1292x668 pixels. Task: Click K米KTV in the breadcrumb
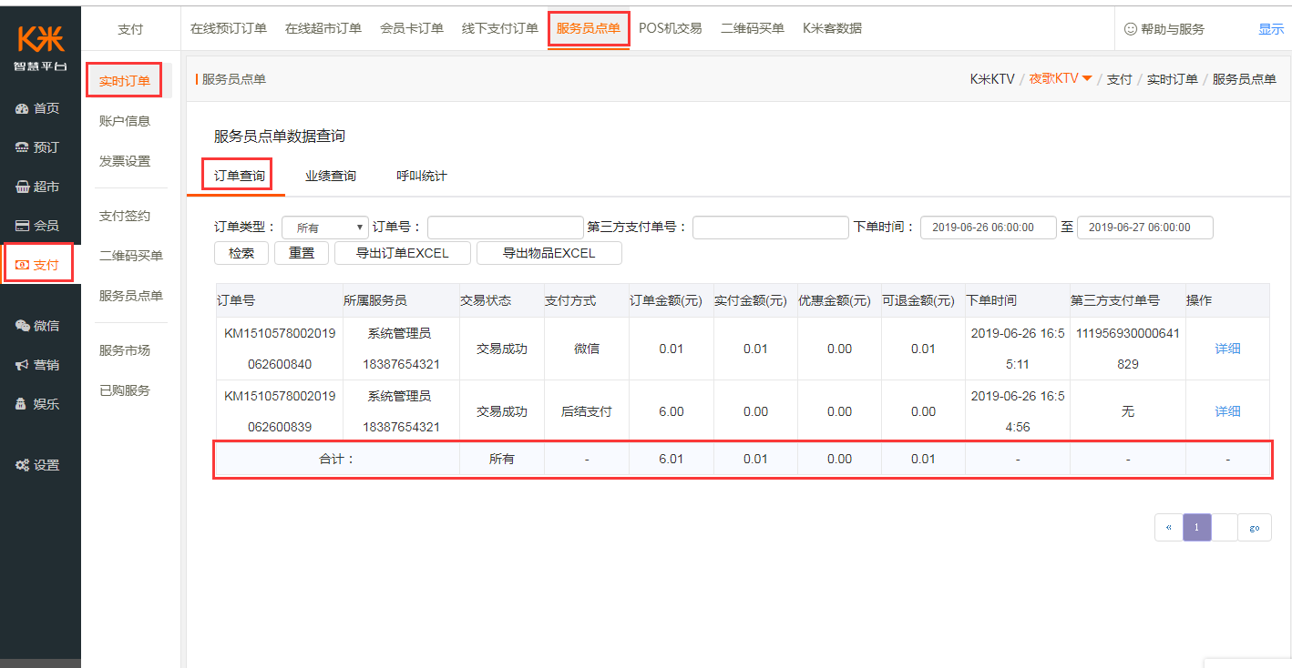coord(992,79)
